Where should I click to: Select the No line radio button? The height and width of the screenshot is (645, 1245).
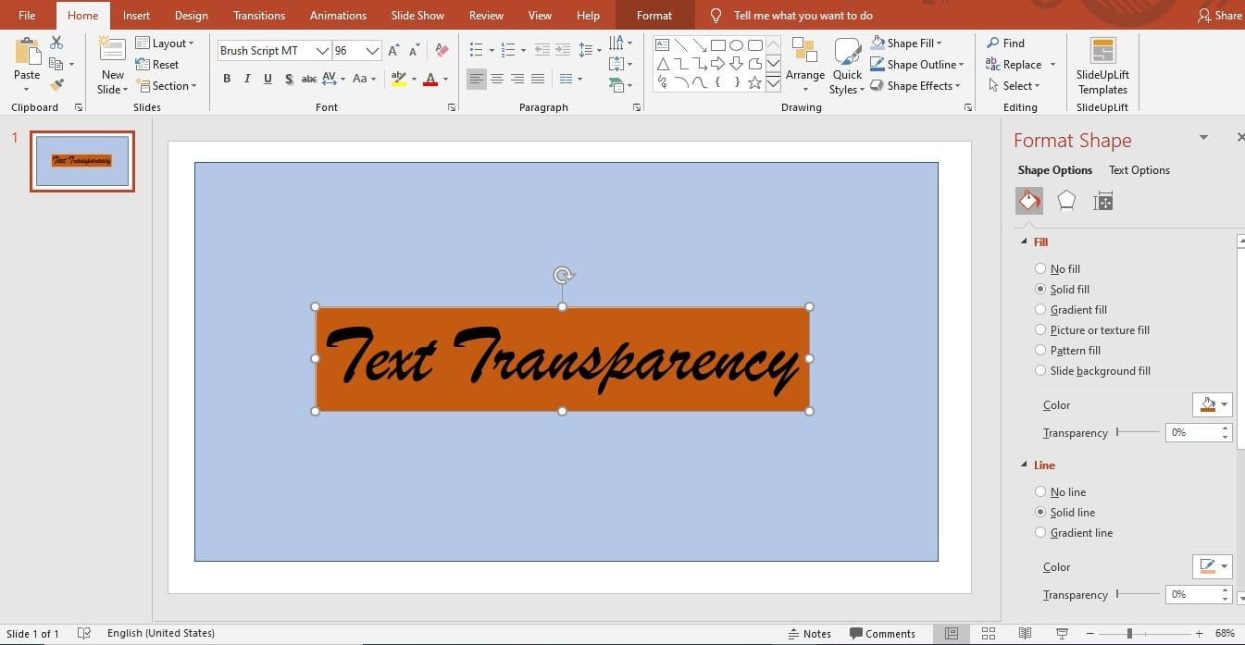[x=1040, y=492]
